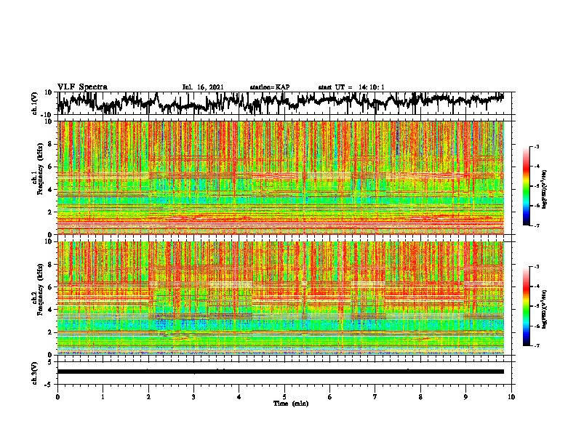This screenshot has width=576, height=445.
Task: Click the "station=KAP" header label
Action: 270,87
